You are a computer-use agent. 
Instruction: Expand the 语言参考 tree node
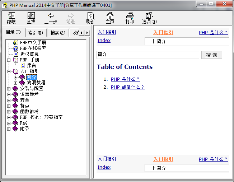[x=9, y=94]
